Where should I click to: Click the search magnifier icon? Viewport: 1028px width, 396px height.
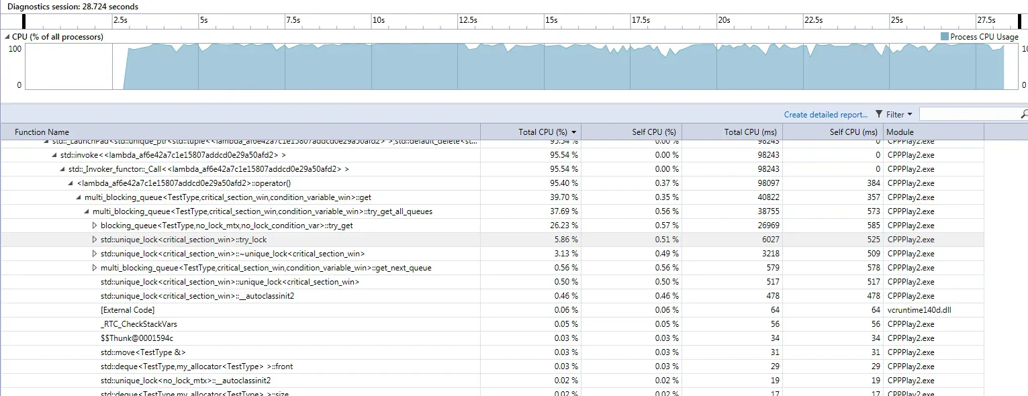pyautogui.click(x=1024, y=114)
